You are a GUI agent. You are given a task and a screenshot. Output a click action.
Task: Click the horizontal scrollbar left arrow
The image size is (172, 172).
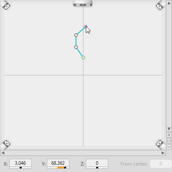pyautogui.click(x=3, y=153)
